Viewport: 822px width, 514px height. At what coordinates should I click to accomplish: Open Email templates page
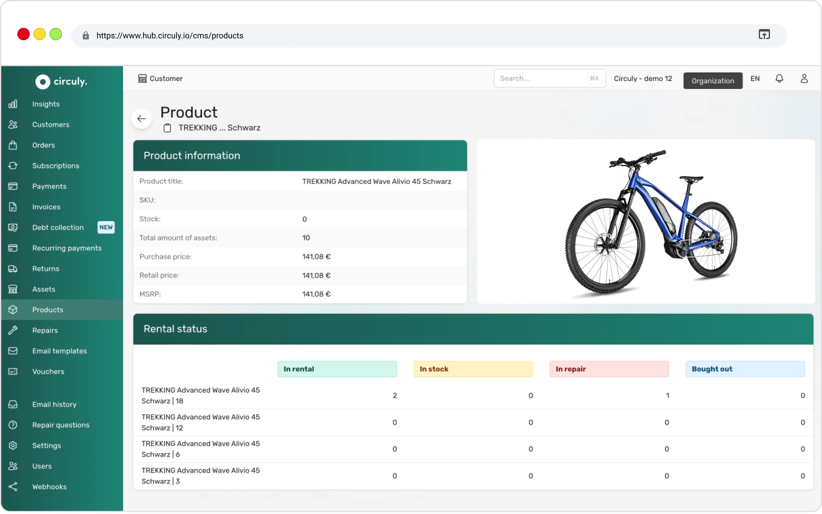point(59,351)
